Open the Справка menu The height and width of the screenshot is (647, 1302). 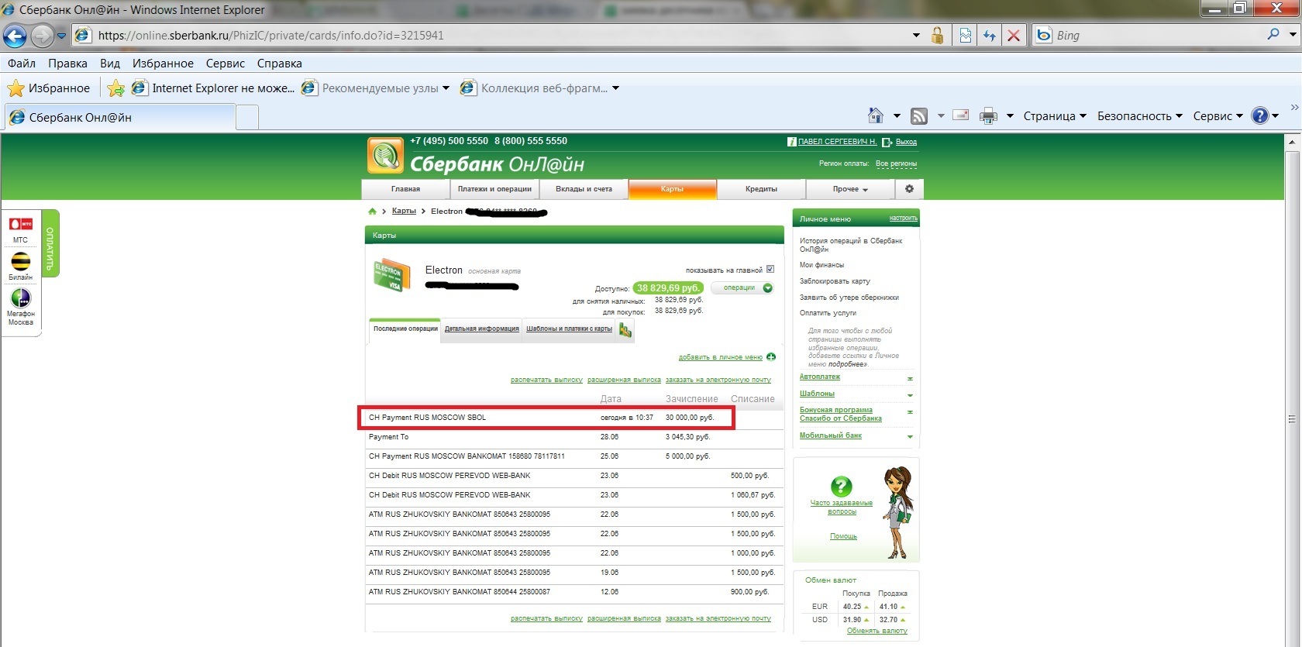(x=279, y=64)
